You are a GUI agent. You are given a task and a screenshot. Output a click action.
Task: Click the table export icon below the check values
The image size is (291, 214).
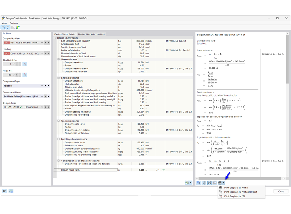pyautogui.click(x=187, y=183)
